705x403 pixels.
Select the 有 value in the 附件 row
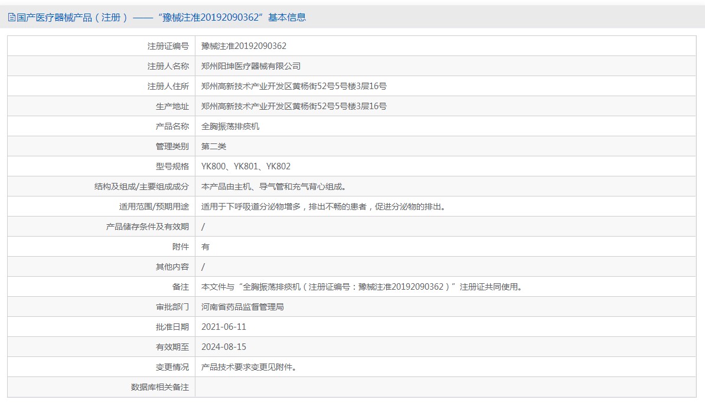point(205,247)
